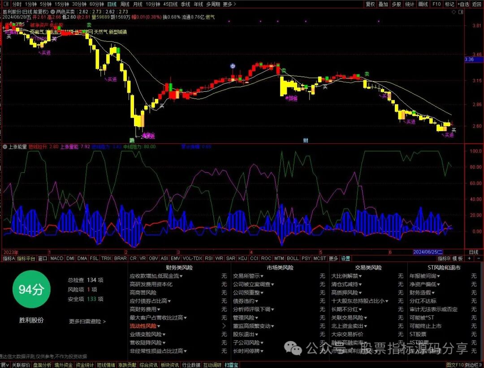Image resolution: width=484 pixels, height=368 pixels.
Task: Select the RSI indicator
Action: [209, 258]
